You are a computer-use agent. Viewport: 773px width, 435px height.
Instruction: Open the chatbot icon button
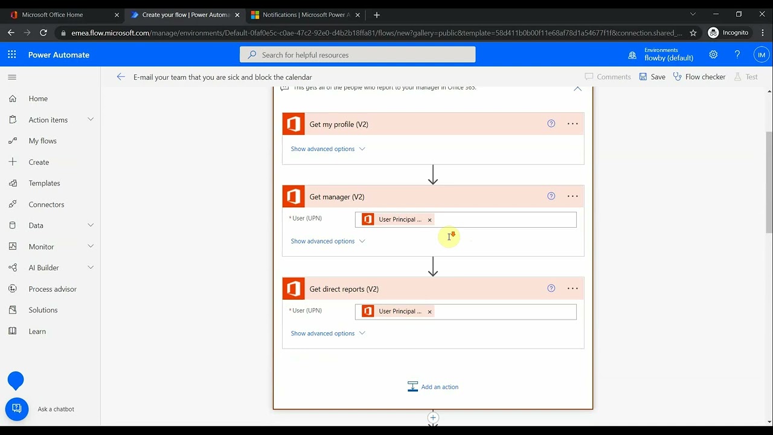coord(16,409)
